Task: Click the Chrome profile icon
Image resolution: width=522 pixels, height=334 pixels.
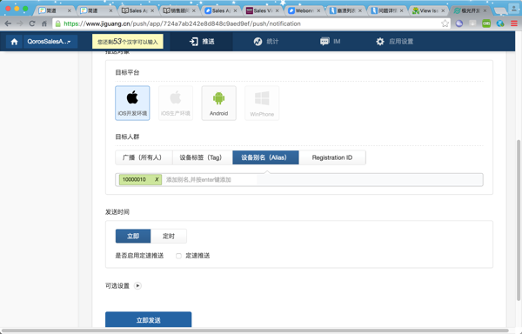Action: pos(515,9)
